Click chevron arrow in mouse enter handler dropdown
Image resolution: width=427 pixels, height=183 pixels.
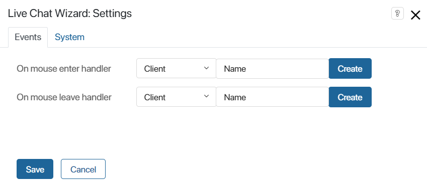coord(206,68)
